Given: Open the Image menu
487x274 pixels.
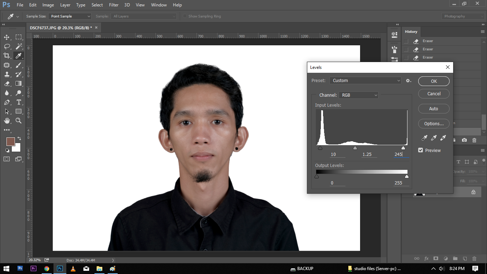Looking at the screenshot, I should [x=48, y=5].
